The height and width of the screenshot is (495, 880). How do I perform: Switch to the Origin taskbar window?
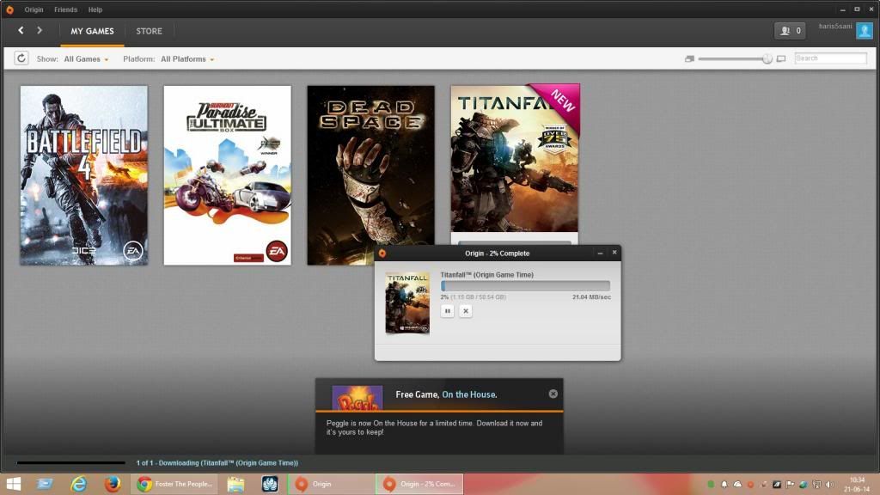[331, 484]
